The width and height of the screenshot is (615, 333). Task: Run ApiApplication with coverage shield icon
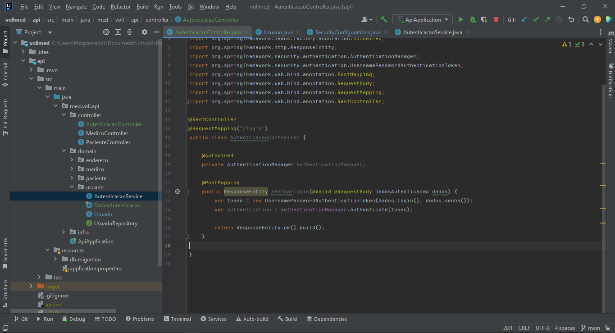484,19
